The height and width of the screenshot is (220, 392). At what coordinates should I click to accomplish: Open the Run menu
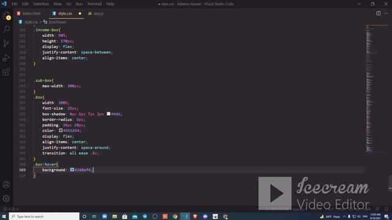coord(79,4)
